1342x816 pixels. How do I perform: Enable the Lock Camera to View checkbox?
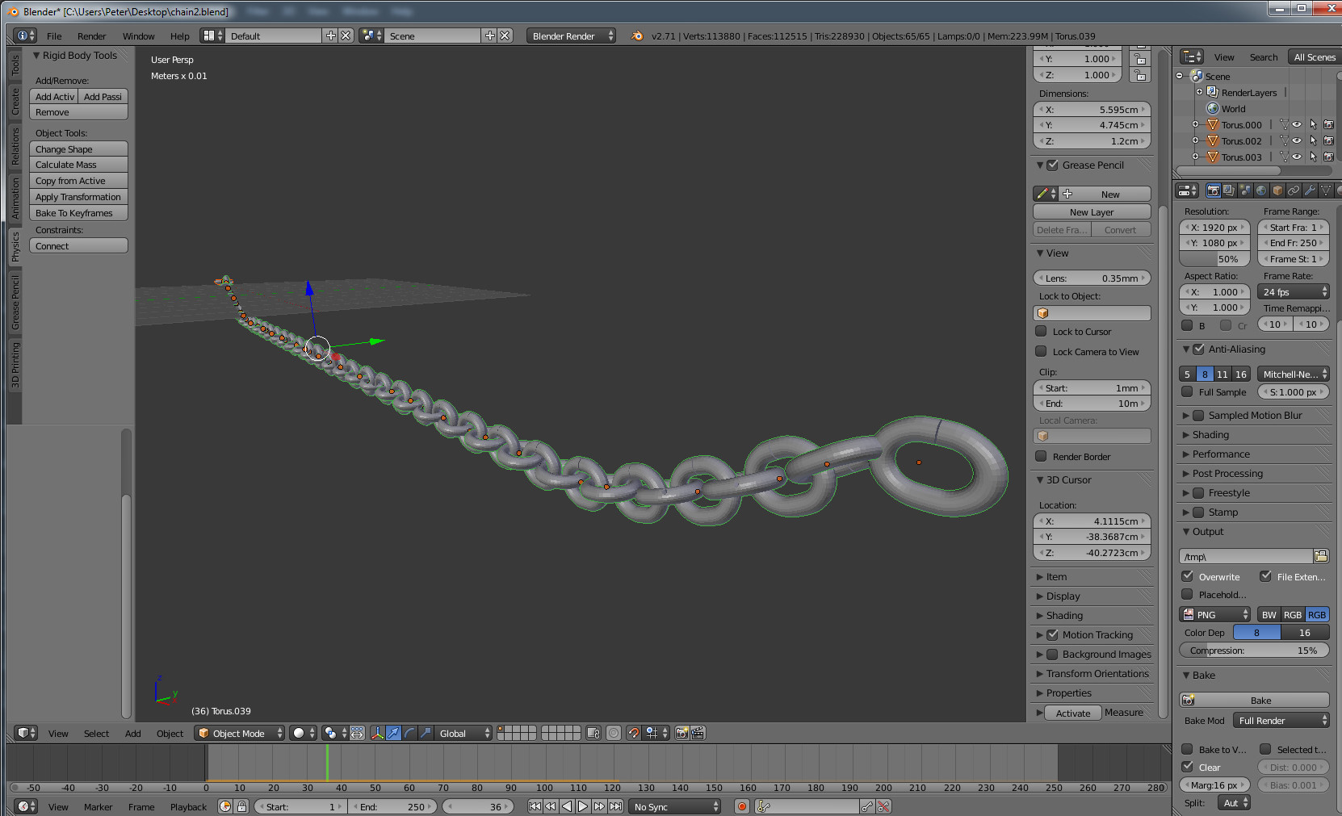coord(1042,351)
